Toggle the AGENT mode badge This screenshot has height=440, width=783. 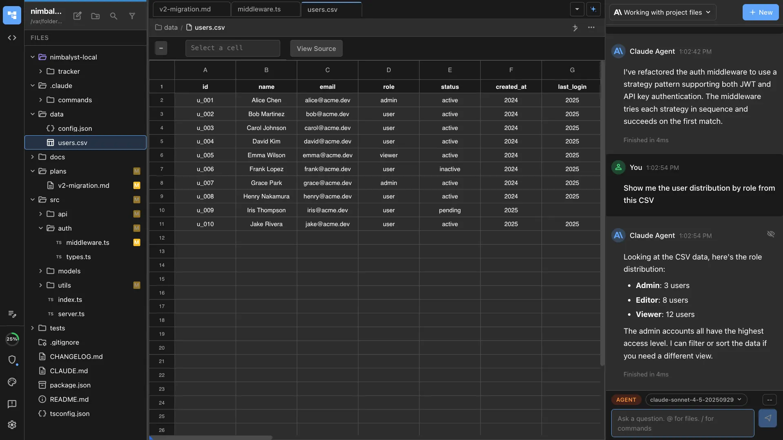626,400
